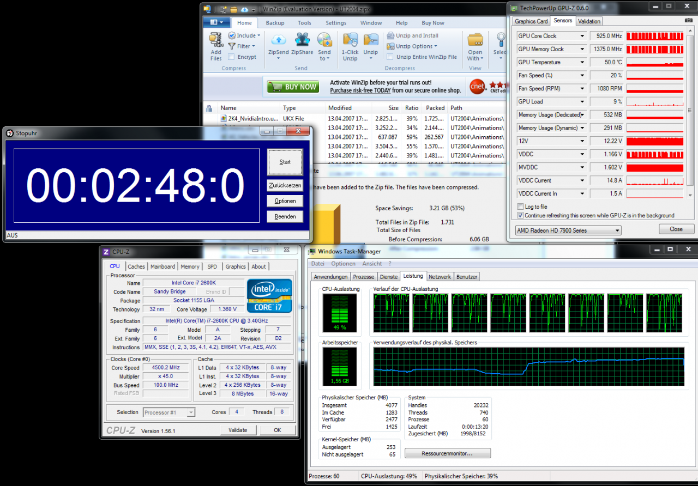Image resolution: width=698 pixels, height=486 pixels.
Task: Open the ZipSend cloud icon
Action: click(278, 40)
